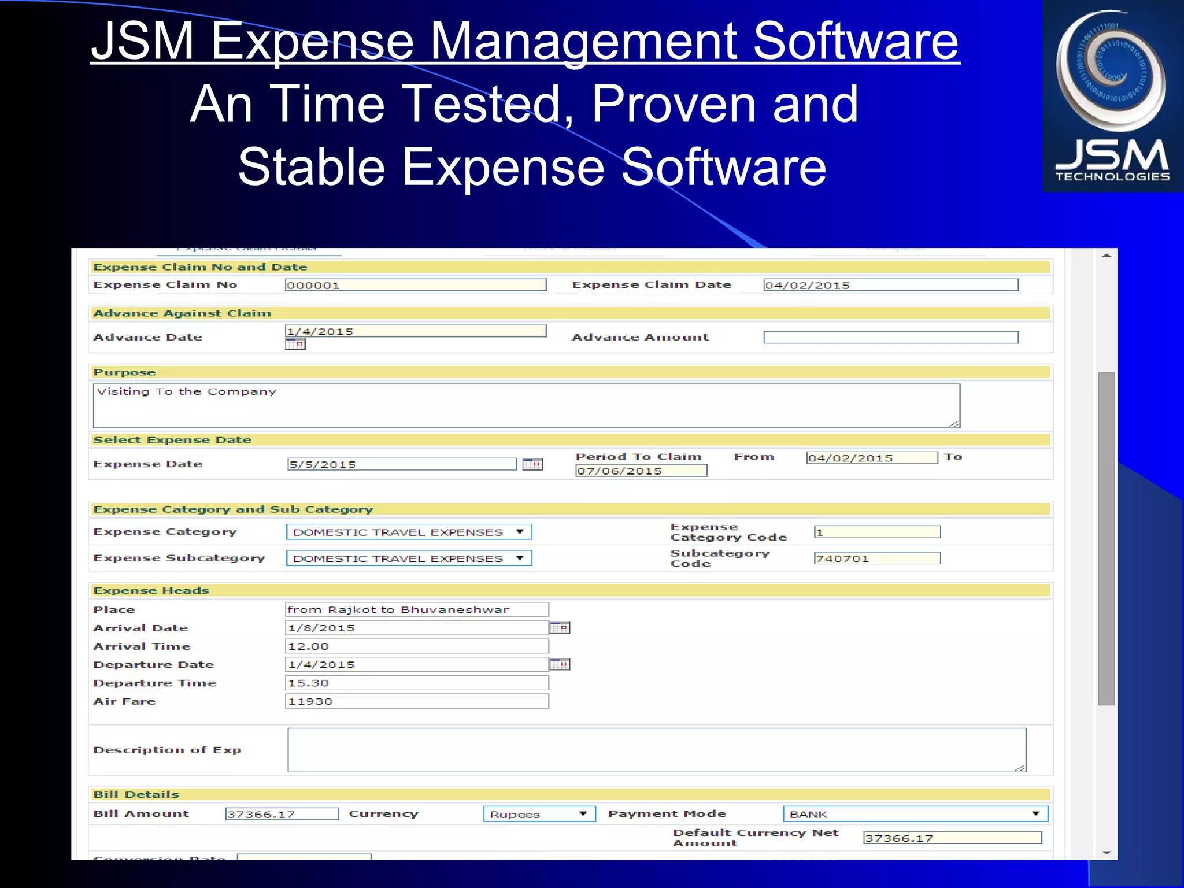Open the Arrival Date calendar picker icon
This screenshot has height=888, width=1184.
coord(560,628)
